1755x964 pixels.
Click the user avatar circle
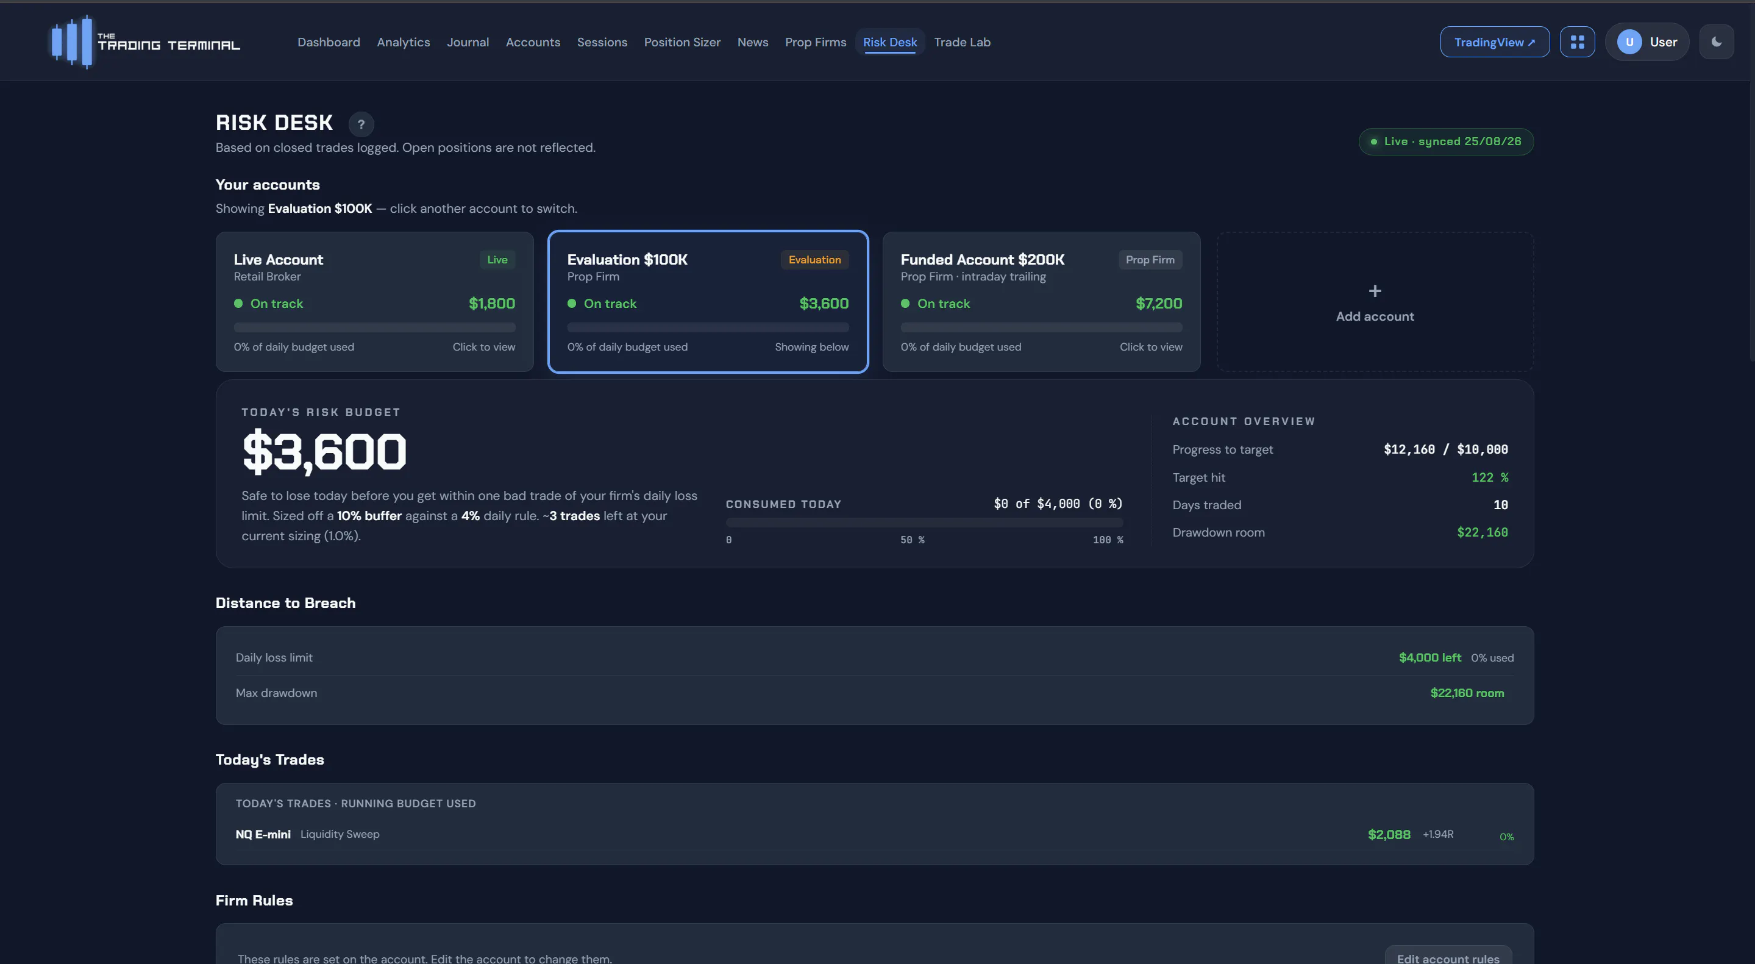pos(1629,42)
